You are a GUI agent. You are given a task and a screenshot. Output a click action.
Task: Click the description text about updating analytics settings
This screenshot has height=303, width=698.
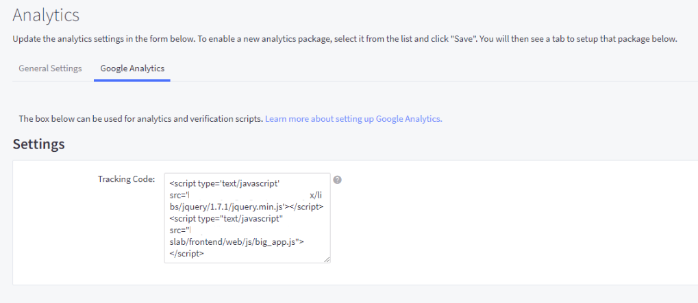[345, 39]
